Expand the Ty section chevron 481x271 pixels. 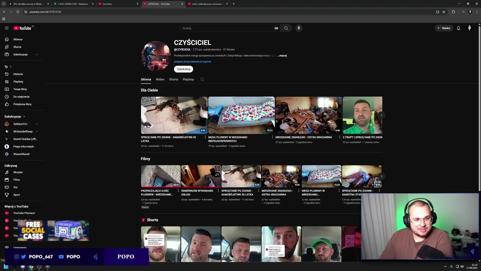11,67
